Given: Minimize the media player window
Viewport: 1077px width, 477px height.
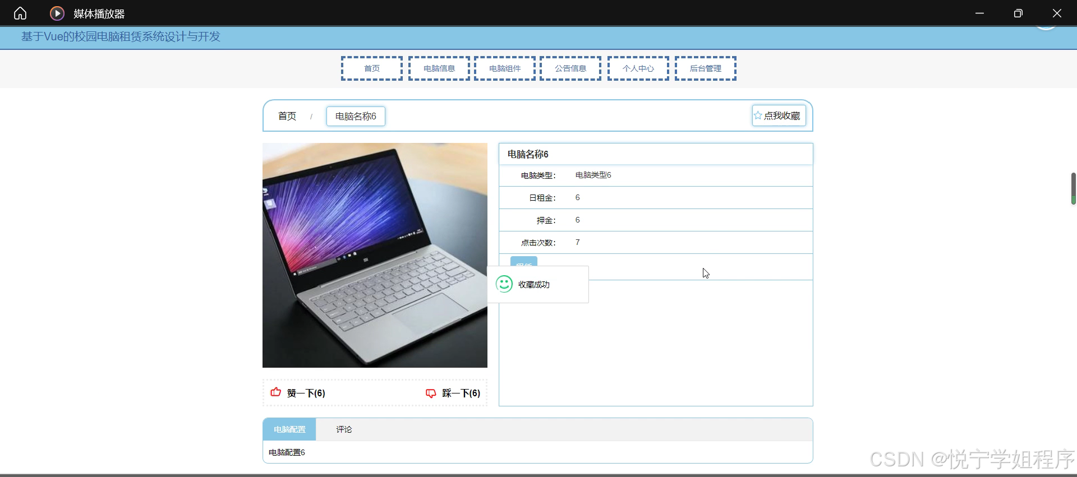Looking at the screenshot, I should click(980, 13).
